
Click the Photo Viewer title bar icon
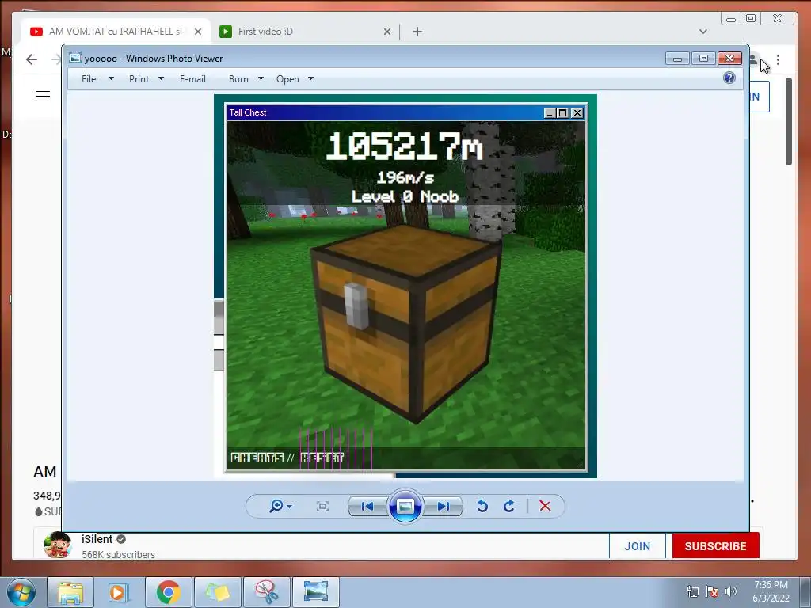75,59
